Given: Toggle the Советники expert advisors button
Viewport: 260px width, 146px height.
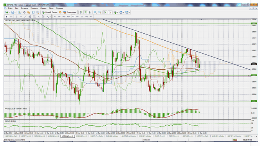Looking at the screenshot, I should 70,12.
